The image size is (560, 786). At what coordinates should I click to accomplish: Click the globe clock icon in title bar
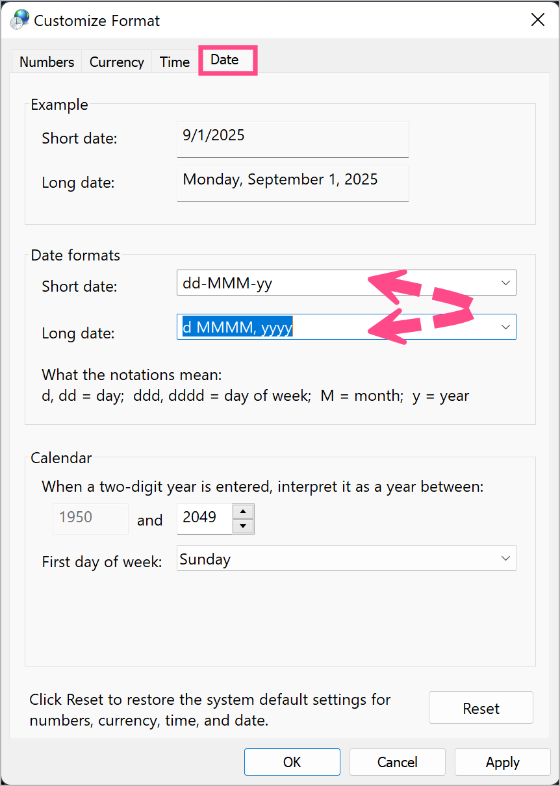point(19,20)
